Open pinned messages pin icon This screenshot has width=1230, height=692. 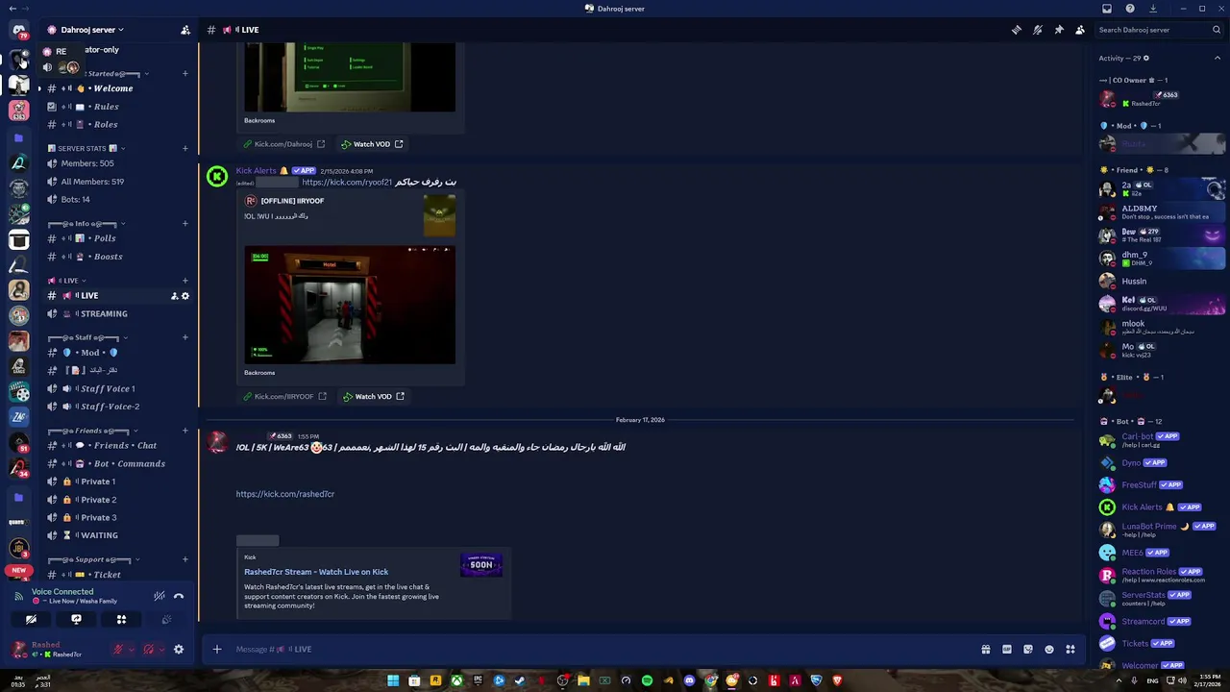pyautogui.click(x=1059, y=30)
